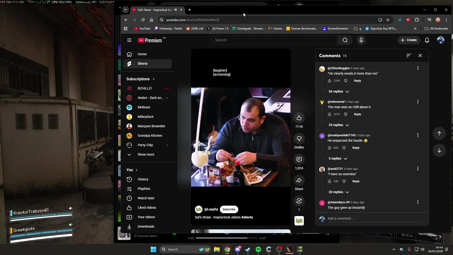Open the YouTube notifications bell
This screenshot has width=453, height=255.
[427, 40]
